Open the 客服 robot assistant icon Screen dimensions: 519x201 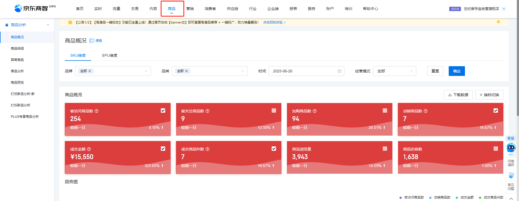(x=511, y=148)
